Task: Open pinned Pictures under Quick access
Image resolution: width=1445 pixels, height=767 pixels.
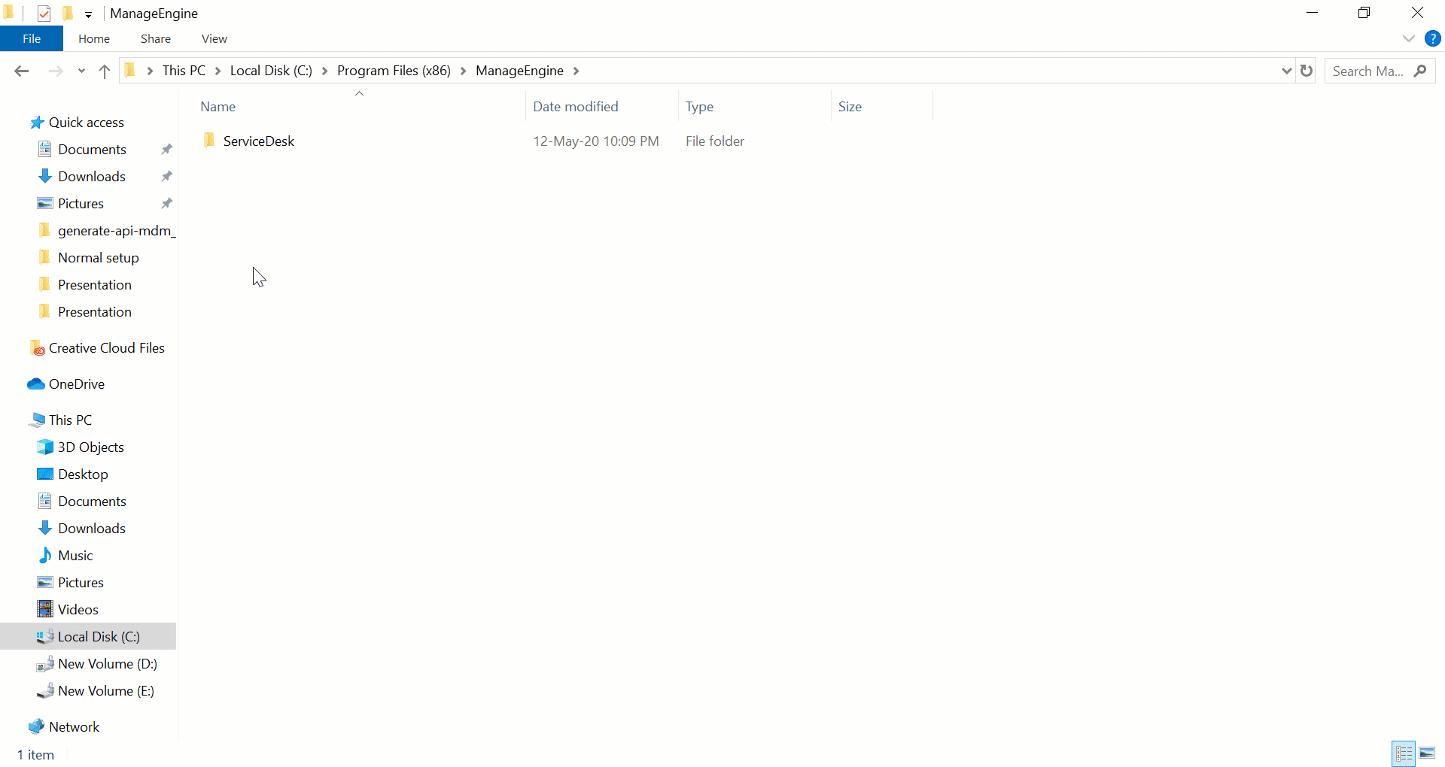Action: click(x=81, y=204)
